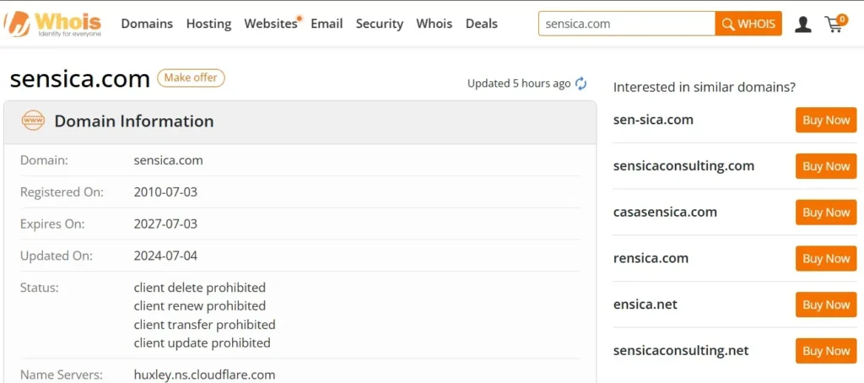The image size is (864, 383).
Task: Open the Hosting menu
Action: point(209,24)
